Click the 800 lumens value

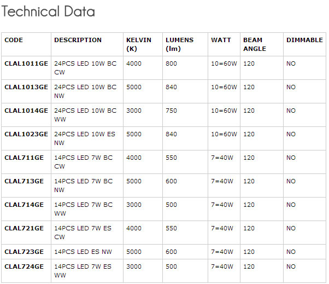[x=172, y=63]
